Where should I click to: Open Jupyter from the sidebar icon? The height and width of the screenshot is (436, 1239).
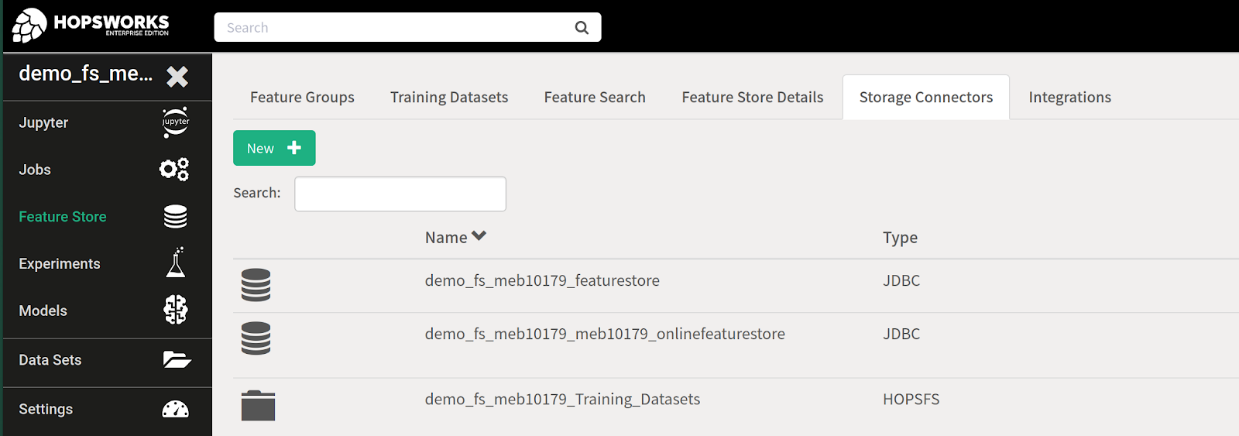[x=176, y=122]
